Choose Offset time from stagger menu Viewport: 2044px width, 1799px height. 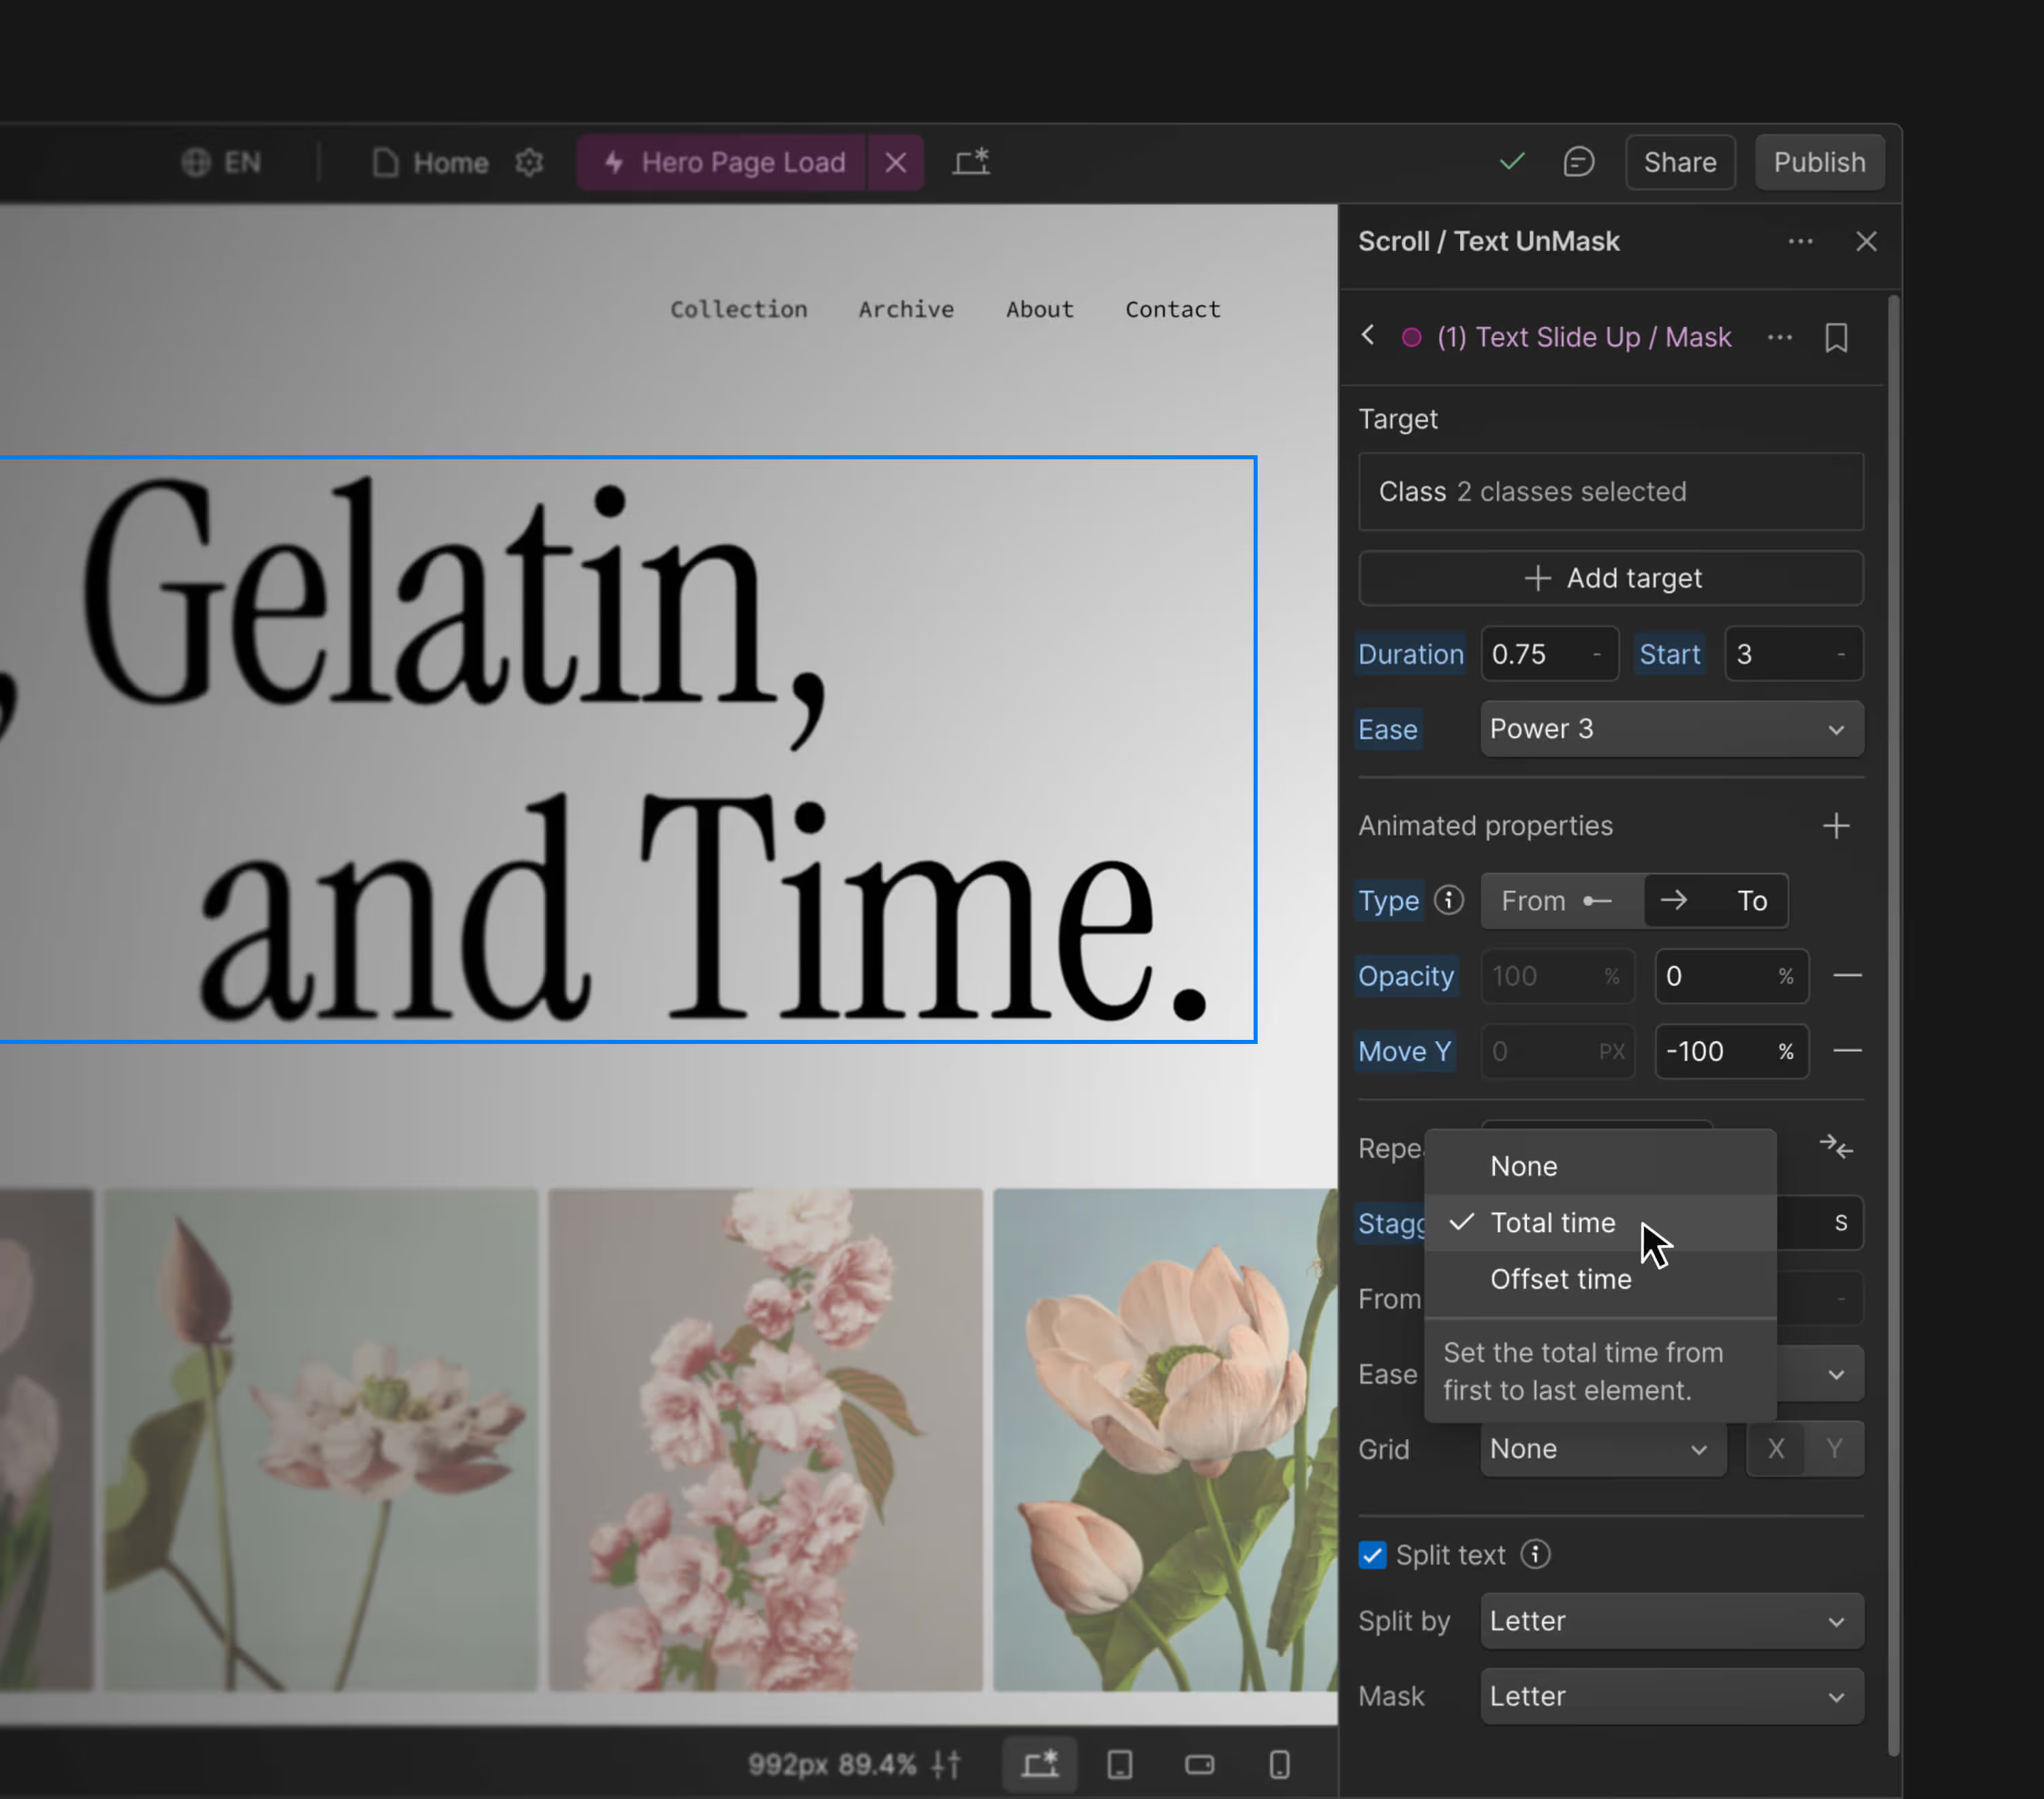(x=1560, y=1279)
